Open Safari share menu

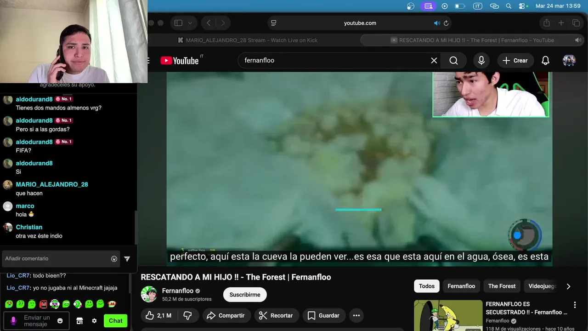click(546, 23)
